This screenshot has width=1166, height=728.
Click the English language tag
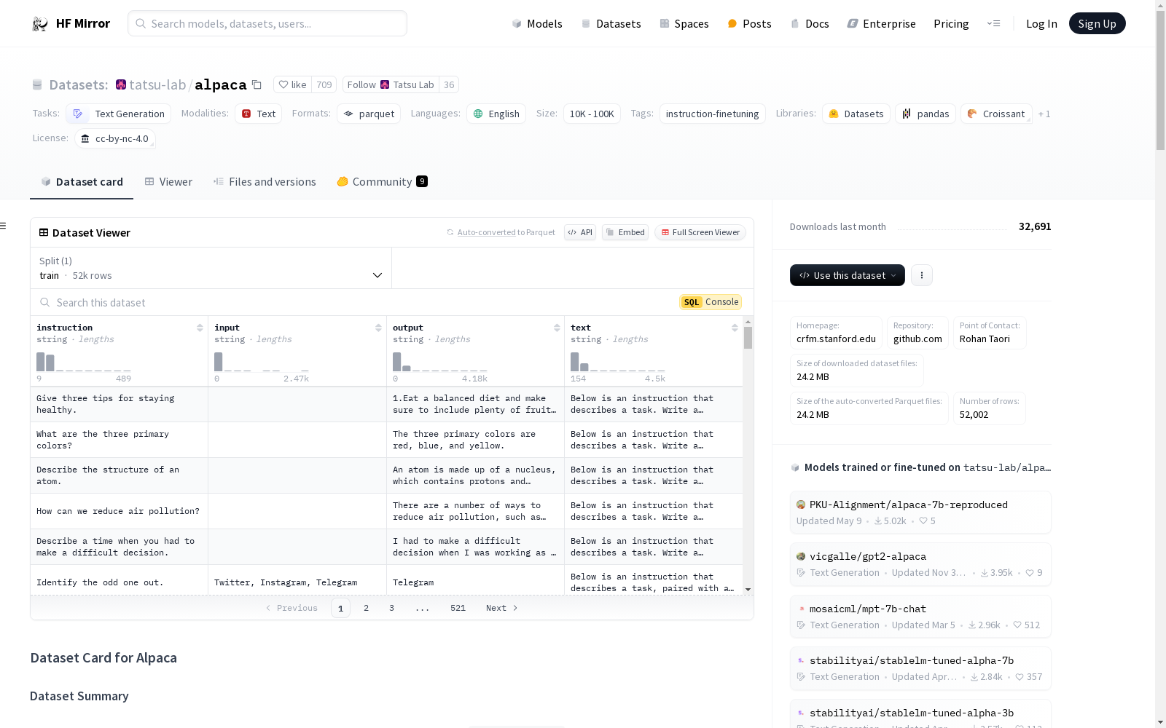(x=496, y=114)
